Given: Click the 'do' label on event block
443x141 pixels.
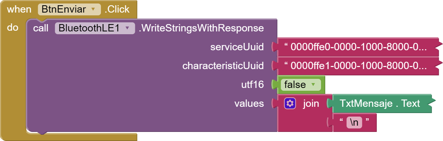Looking at the screenshot, I should point(13,28).
